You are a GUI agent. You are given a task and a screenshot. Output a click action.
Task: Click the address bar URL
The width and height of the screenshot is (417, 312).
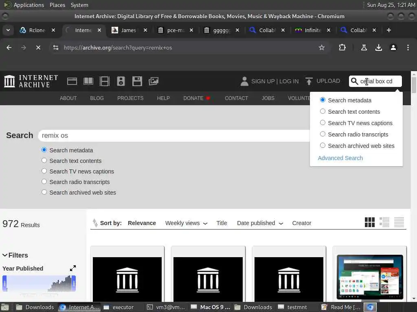(118, 48)
